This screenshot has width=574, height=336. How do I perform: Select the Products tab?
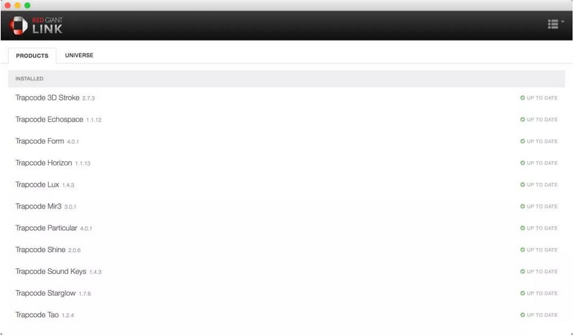pyautogui.click(x=32, y=56)
